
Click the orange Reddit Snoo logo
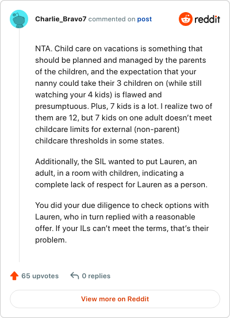point(186,19)
